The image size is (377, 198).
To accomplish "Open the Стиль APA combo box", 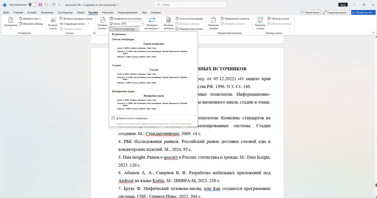I will [x=132, y=24].
